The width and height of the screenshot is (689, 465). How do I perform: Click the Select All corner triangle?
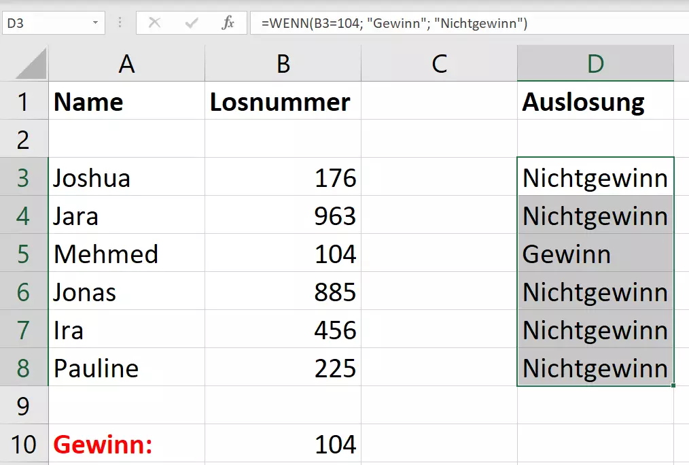(31, 64)
